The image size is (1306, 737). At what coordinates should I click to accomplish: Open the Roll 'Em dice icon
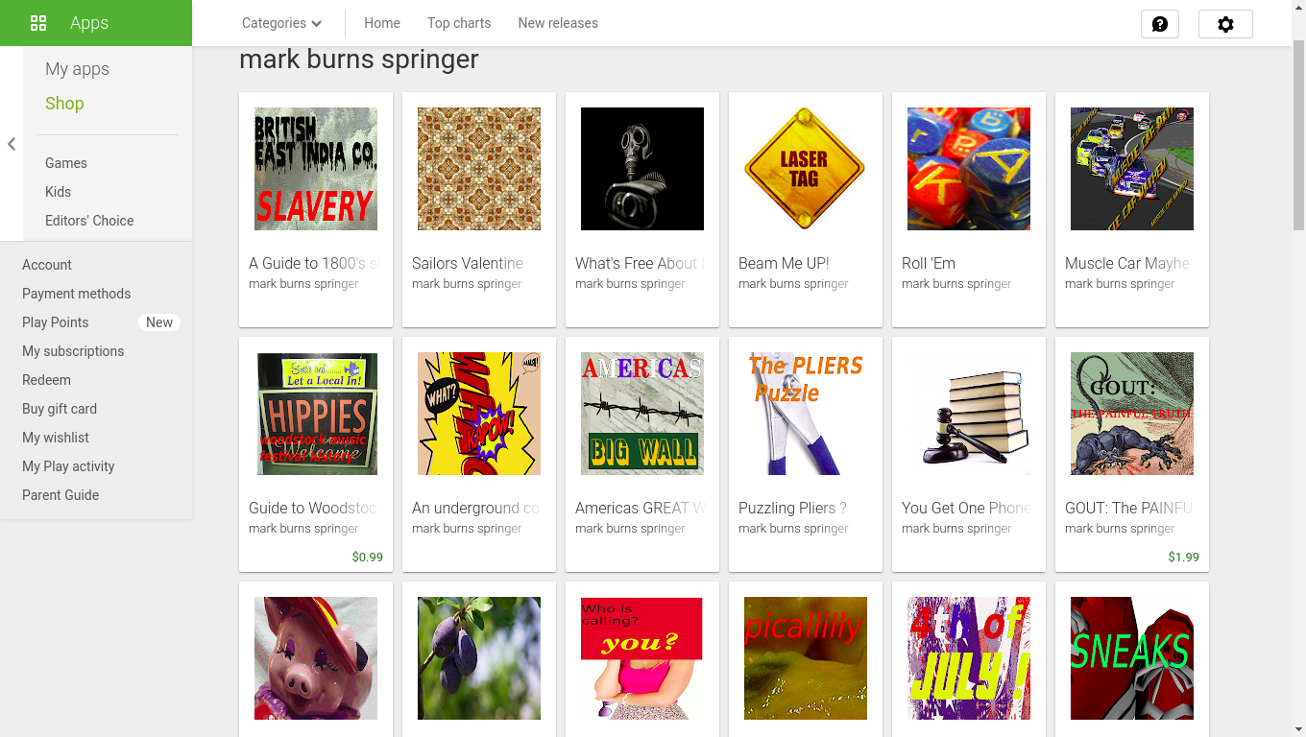click(968, 169)
